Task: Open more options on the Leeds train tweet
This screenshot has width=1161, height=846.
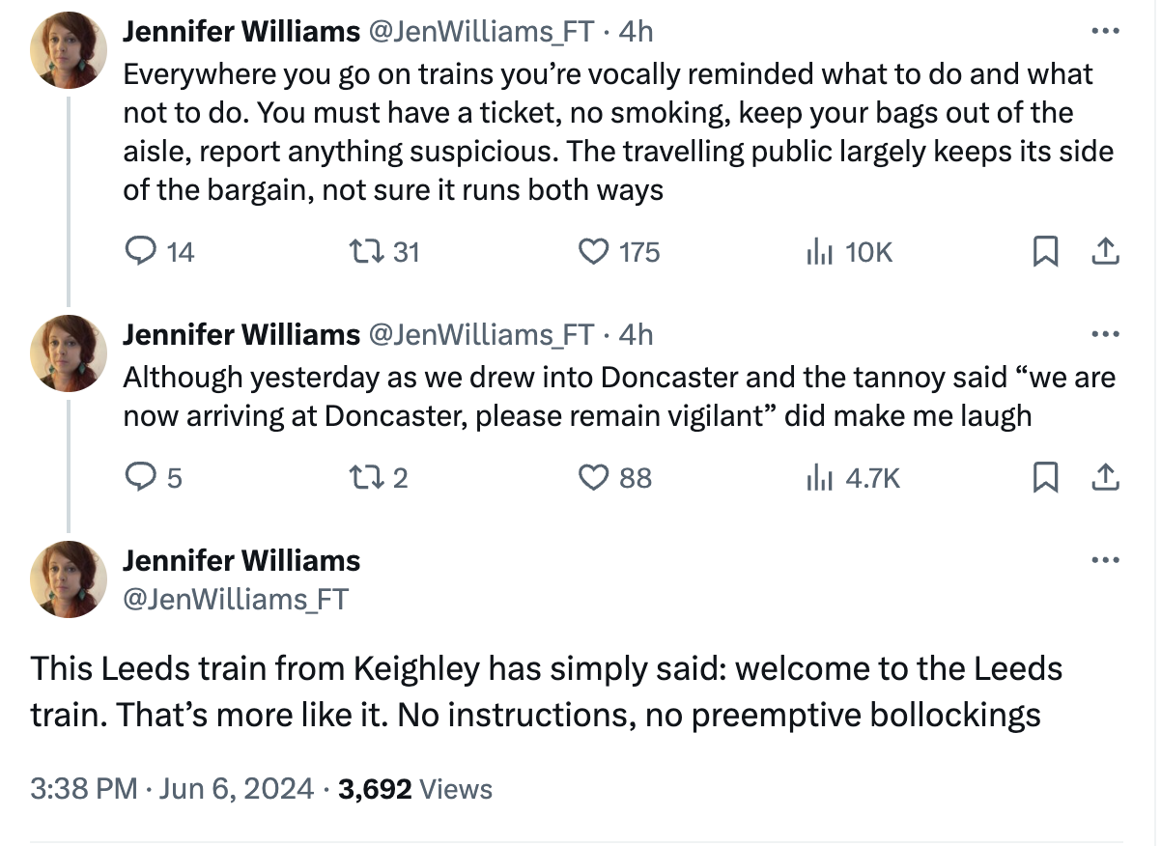Action: point(1104,560)
